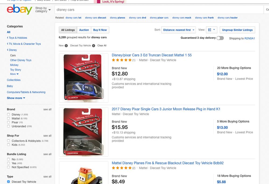Expand the Shop by category menu

pos(43,10)
